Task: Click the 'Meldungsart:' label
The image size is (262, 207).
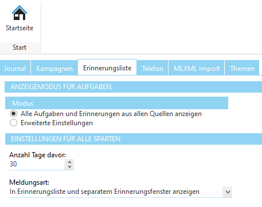Action: (29, 182)
